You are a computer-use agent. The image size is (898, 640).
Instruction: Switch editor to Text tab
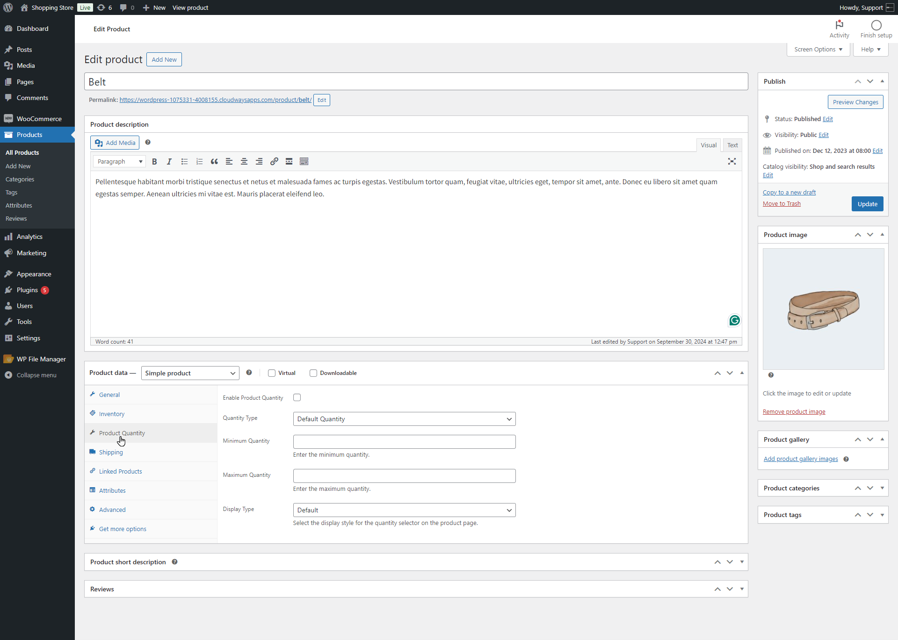[732, 145]
